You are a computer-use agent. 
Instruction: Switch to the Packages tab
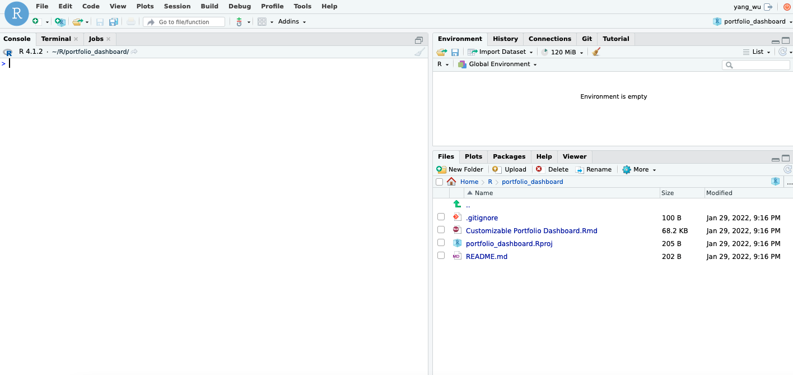[x=509, y=156]
